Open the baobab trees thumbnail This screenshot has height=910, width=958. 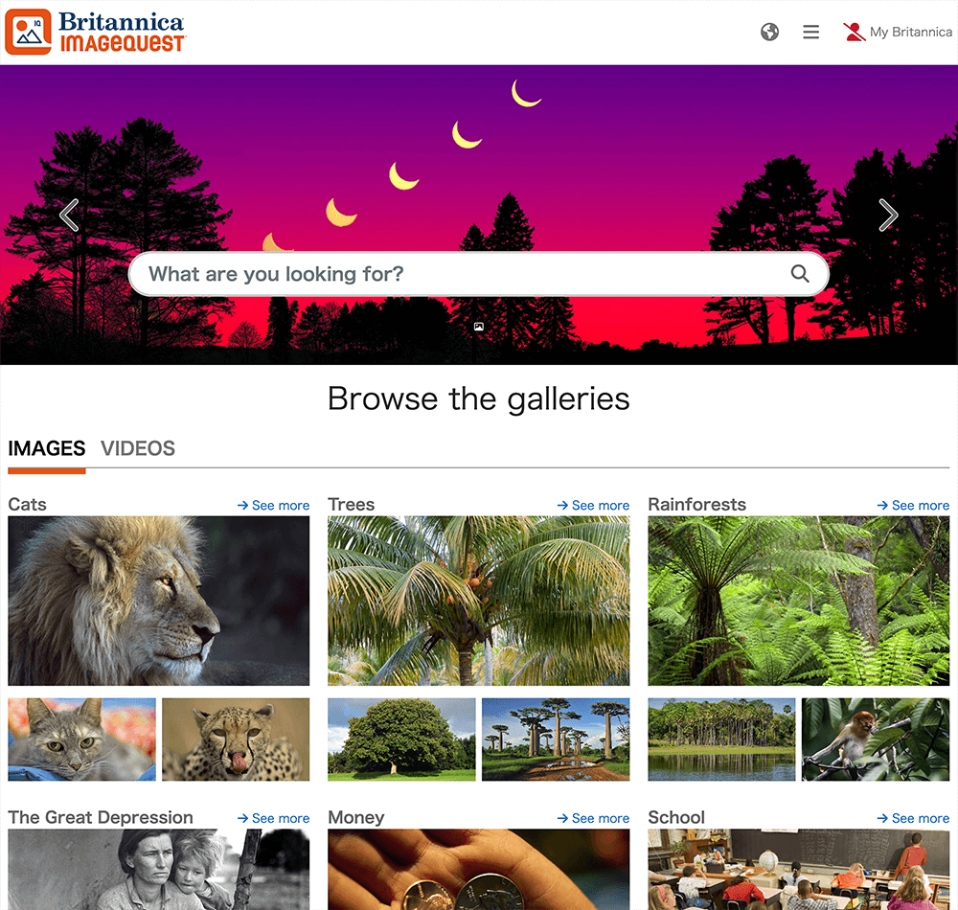coord(556,739)
